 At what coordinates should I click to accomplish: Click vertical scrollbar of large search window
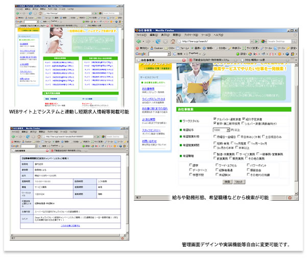296,129
